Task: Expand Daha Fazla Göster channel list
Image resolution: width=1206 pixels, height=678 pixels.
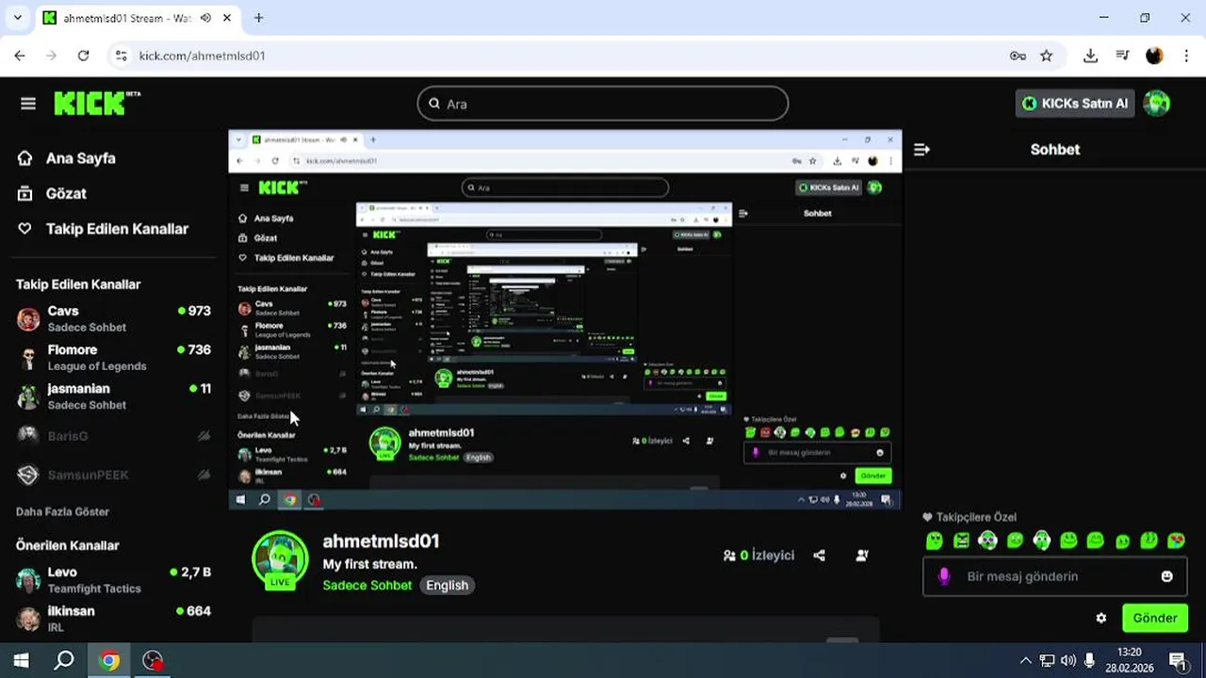Action: pos(62,511)
